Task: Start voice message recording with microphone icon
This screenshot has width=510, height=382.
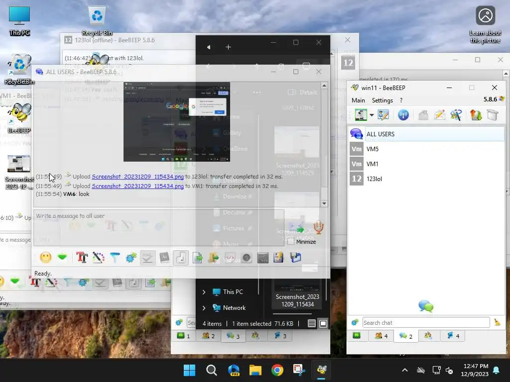Action: [x=318, y=228]
